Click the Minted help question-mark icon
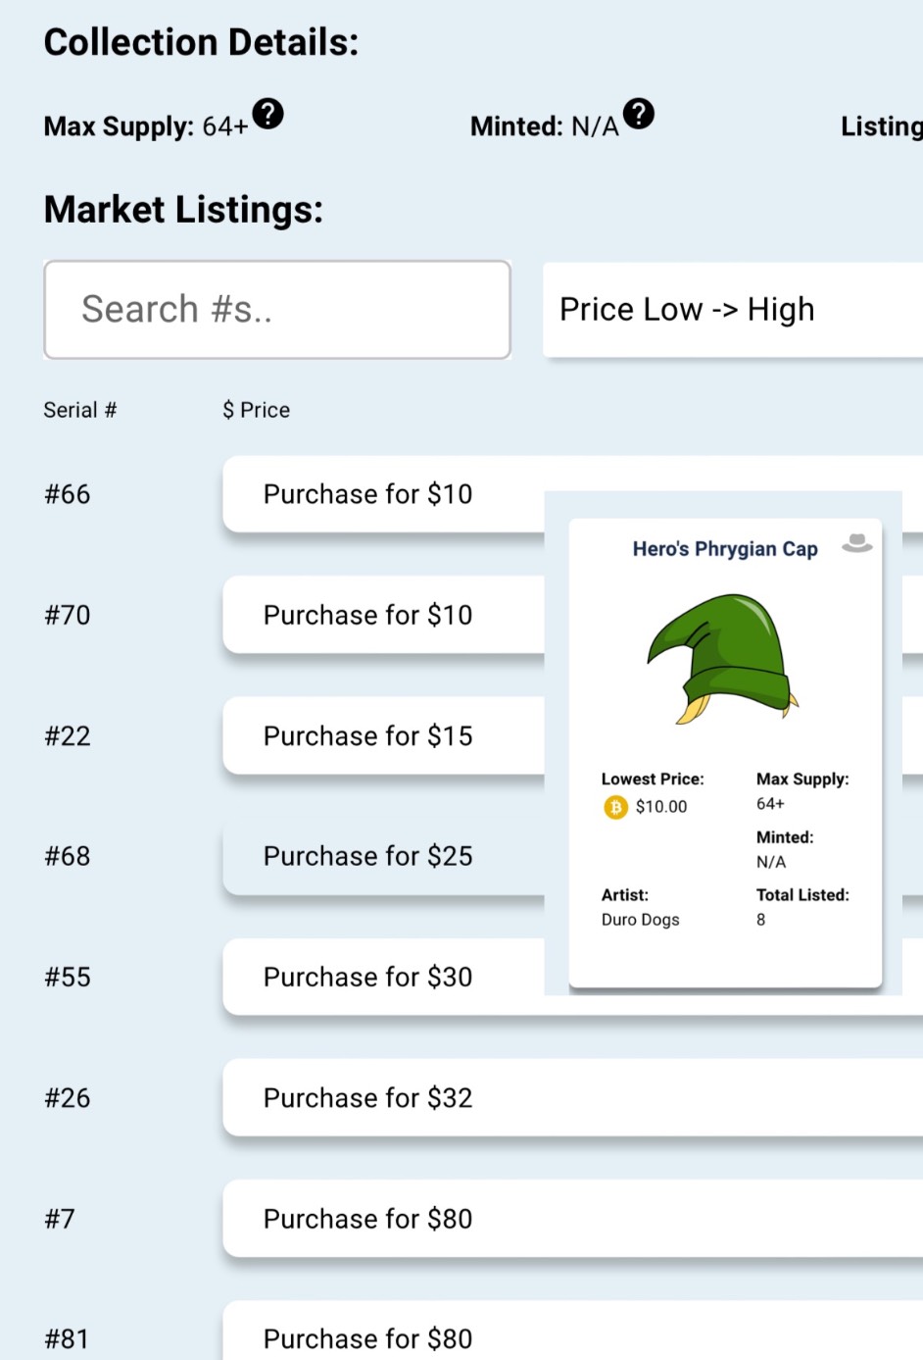 (639, 115)
